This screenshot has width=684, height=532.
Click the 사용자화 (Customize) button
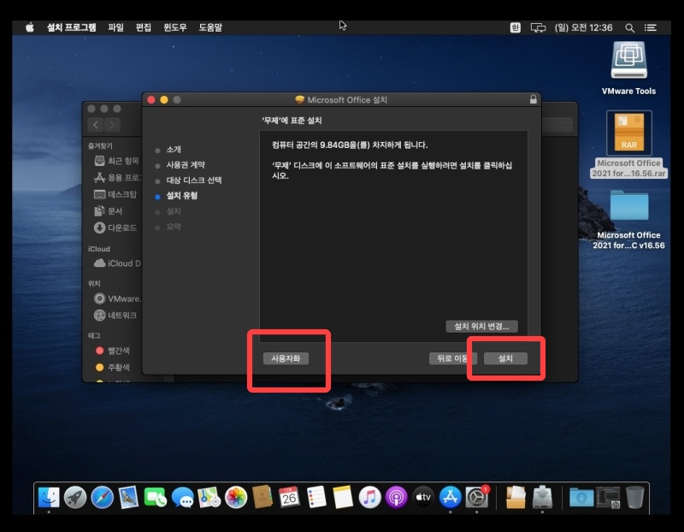pos(286,358)
